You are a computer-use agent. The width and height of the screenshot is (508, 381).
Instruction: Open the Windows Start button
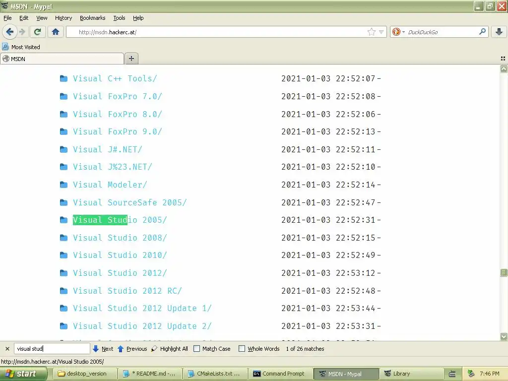(23, 374)
